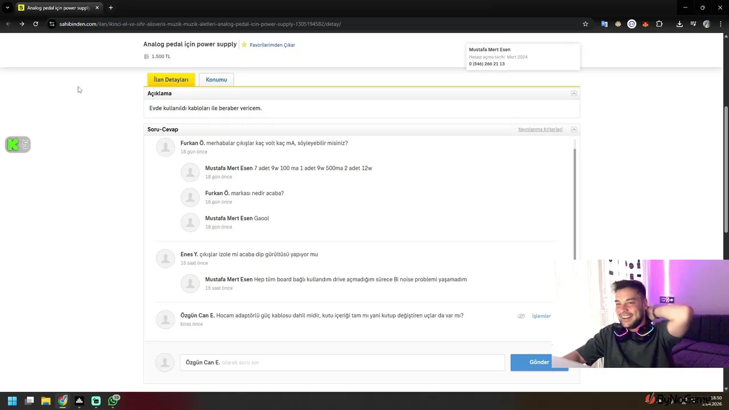Open Yayınlanma Kriterleri link
This screenshot has width=729, height=410.
[x=540, y=129]
